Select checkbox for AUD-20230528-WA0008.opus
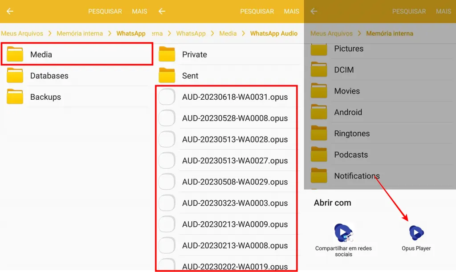 pyautogui.click(x=167, y=118)
